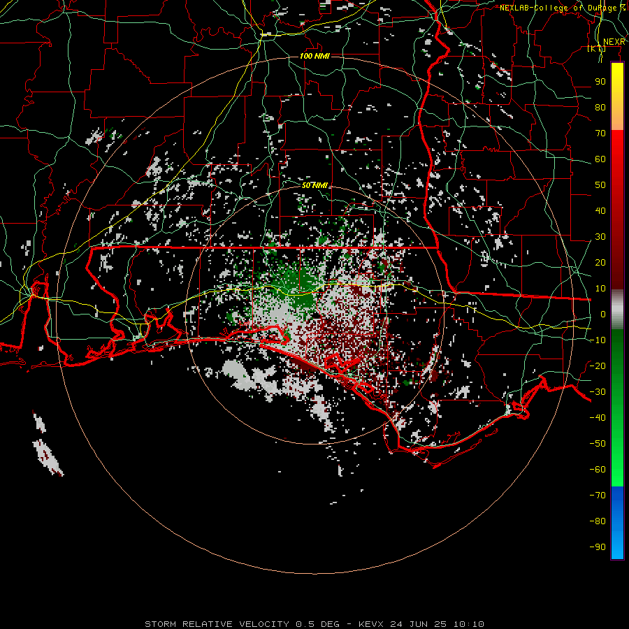Click scale value "50" on the velocity legend
The width and height of the screenshot is (629, 629).
600,185
